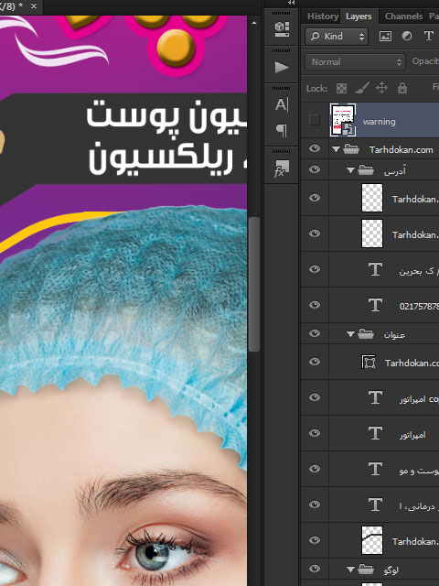The height and width of the screenshot is (586, 439).
Task: Hide the ک بحرین text layer
Action: pyautogui.click(x=315, y=269)
